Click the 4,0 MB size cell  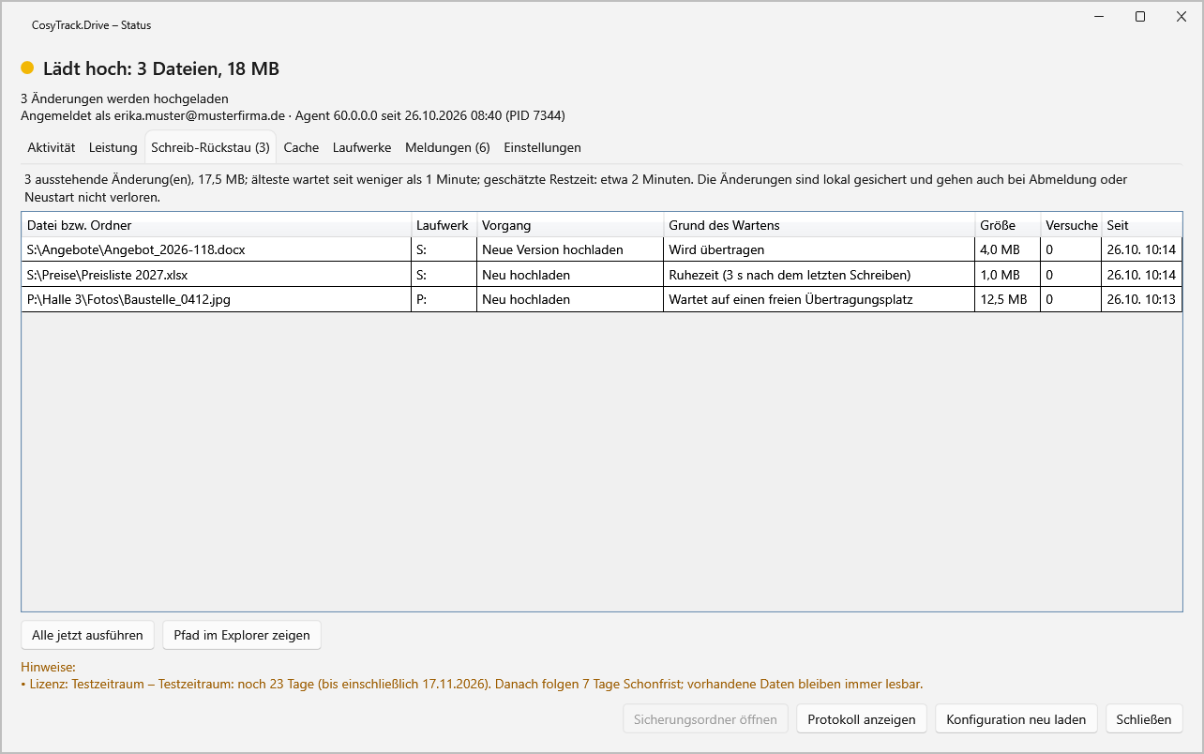point(1007,250)
